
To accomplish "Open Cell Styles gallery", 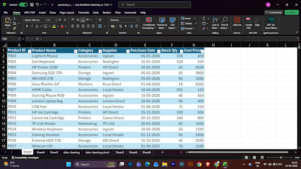I will [172, 23].
